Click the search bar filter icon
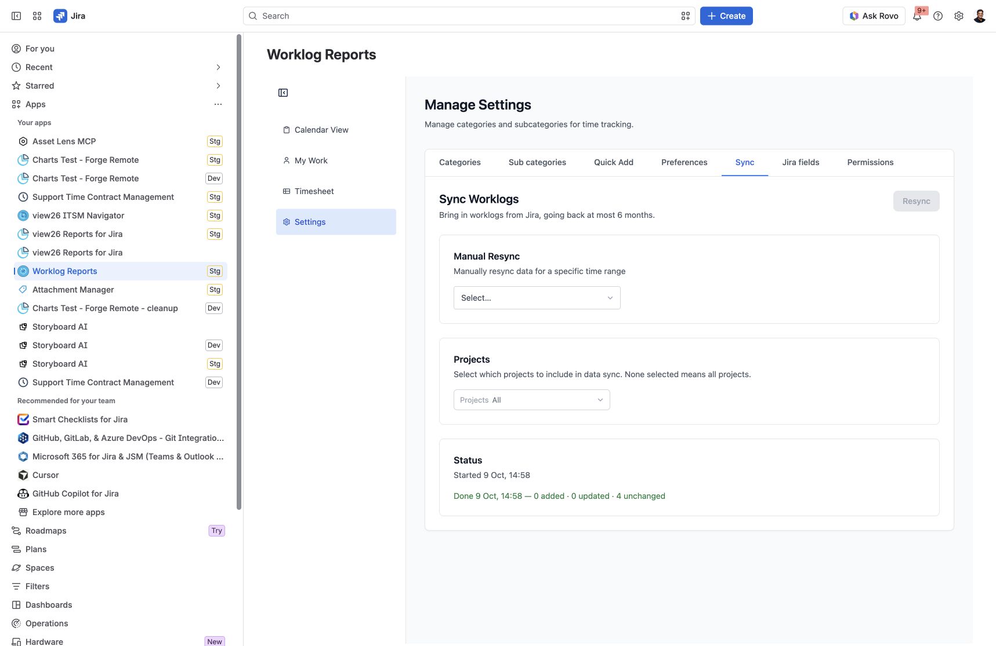 pos(685,16)
